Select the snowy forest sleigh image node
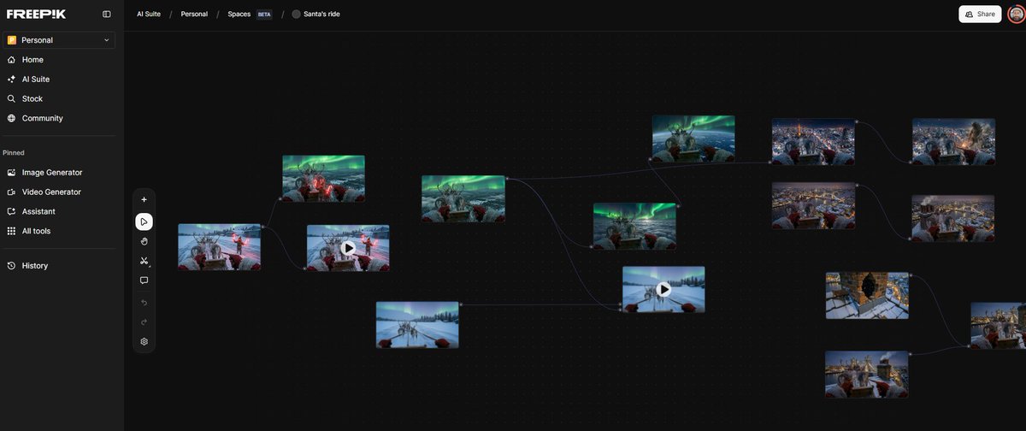The image size is (1026, 431). point(417,325)
